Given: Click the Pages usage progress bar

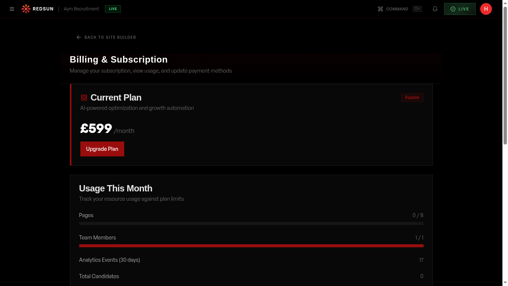Looking at the screenshot, I should (x=251, y=223).
